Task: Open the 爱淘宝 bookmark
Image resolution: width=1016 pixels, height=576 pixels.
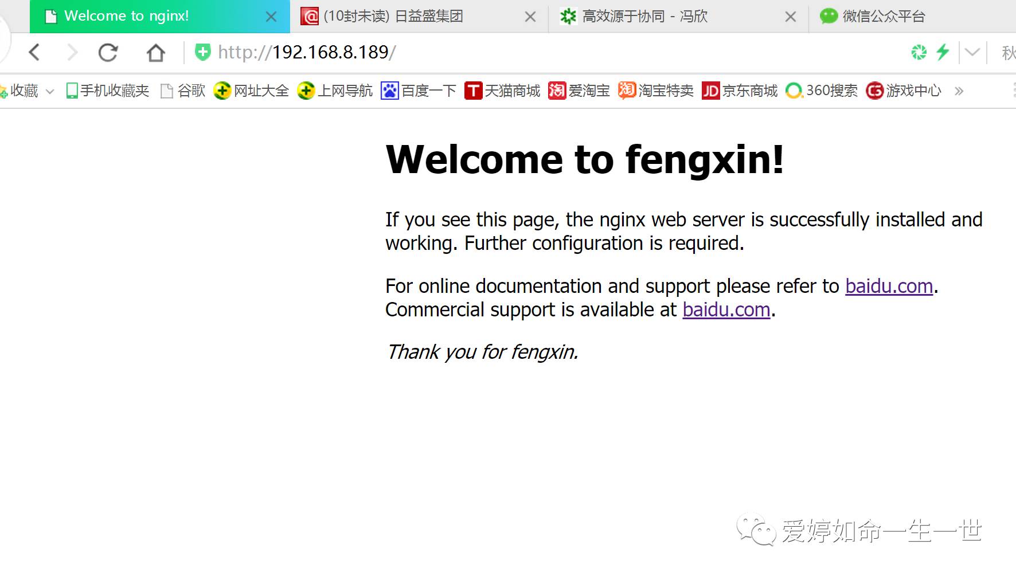Action: click(579, 91)
